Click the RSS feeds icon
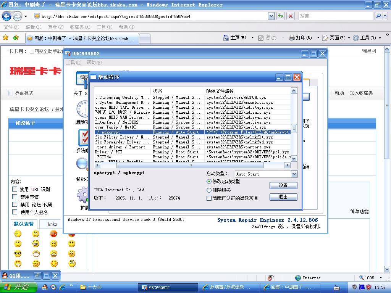Image resolution: width=391 pixels, height=293 pixels. [x=261, y=38]
